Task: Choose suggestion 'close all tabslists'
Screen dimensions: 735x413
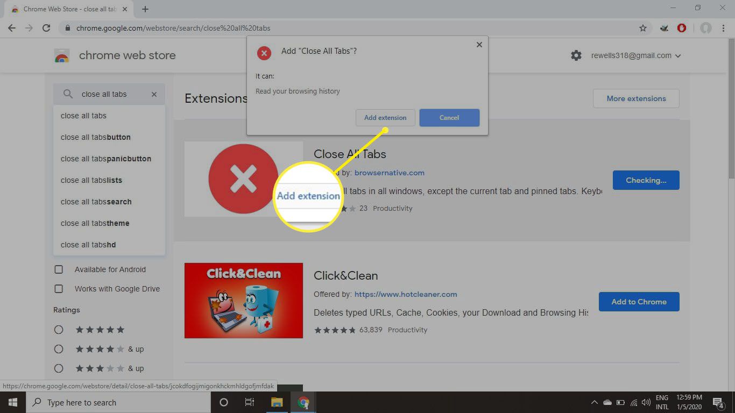Action: [x=109, y=180]
